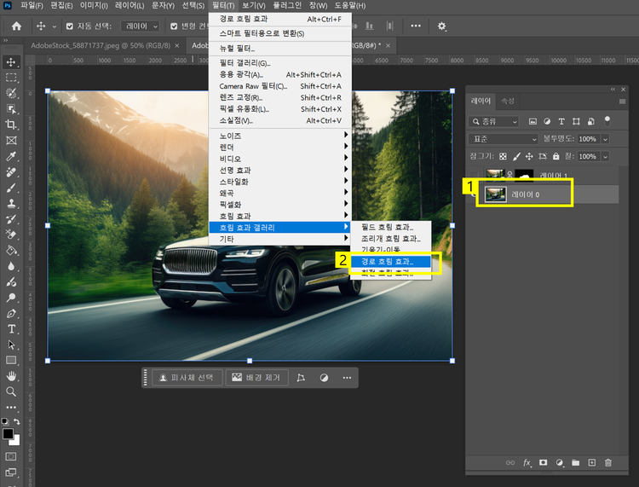
Task: Click the 배경 제거 button
Action: click(x=256, y=378)
